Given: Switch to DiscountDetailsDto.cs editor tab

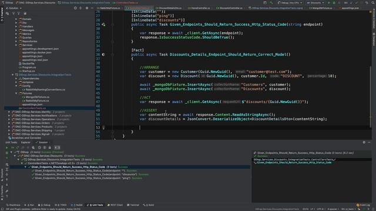Looking at the screenshot, I should point(169,8).
